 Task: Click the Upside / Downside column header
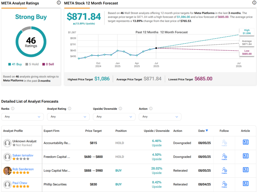[x=157, y=131]
